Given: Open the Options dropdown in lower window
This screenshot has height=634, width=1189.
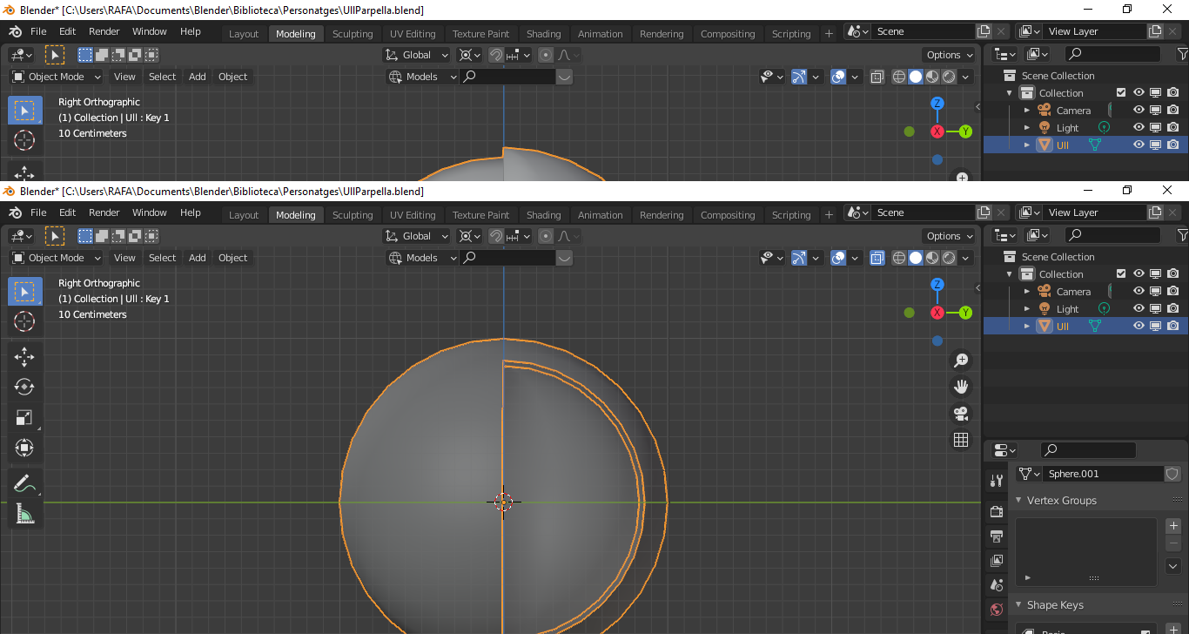Looking at the screenshot, I should (950, 236).
